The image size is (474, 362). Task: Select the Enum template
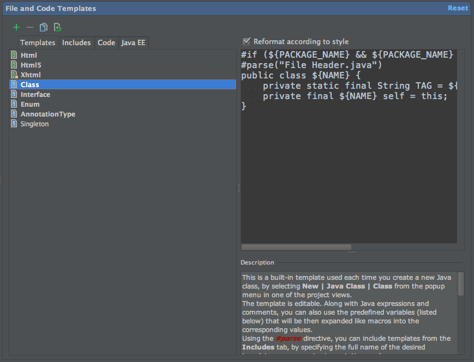pos(123,104)
